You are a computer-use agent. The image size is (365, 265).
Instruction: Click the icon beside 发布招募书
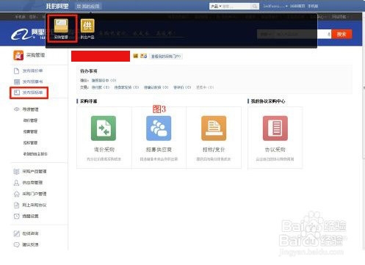(16, 81)
